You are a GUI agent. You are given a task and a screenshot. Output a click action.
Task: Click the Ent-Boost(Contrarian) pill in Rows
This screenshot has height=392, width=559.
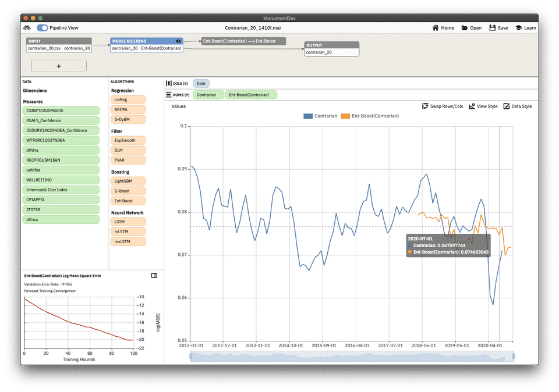[251, 95]
